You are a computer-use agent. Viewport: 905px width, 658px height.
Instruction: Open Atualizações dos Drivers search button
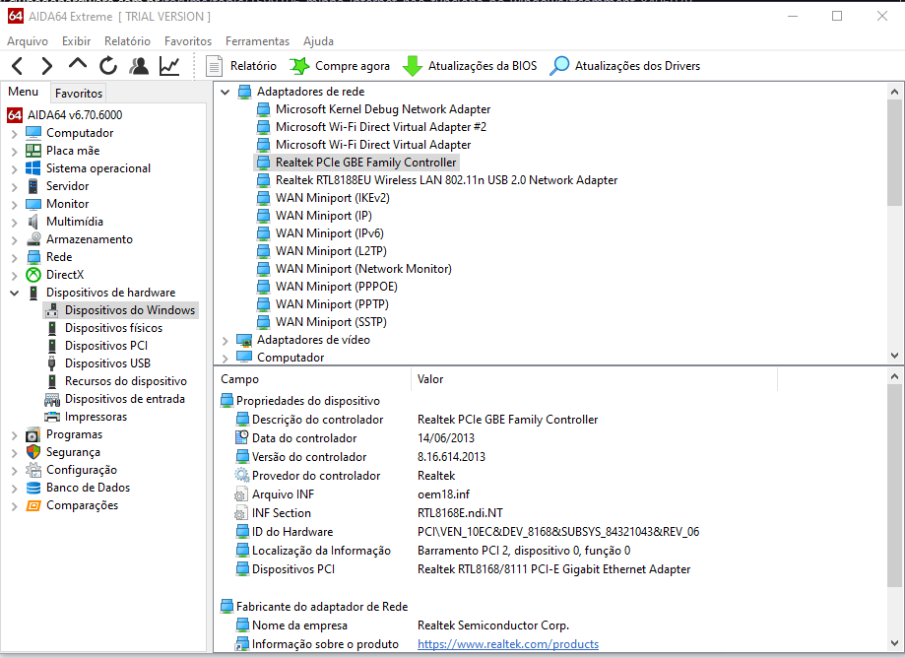[624, 66]
